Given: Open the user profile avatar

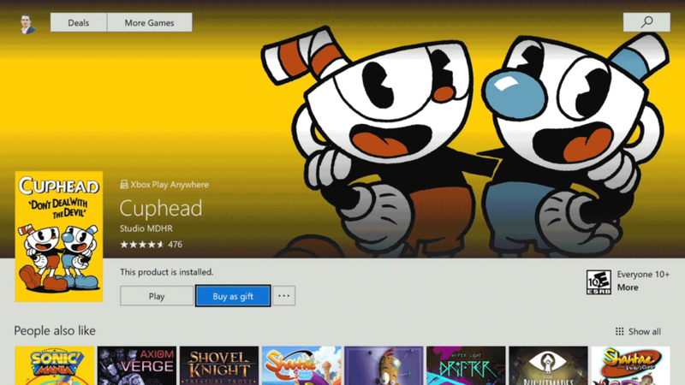Looking at the screenshot, I should (27, 24).
